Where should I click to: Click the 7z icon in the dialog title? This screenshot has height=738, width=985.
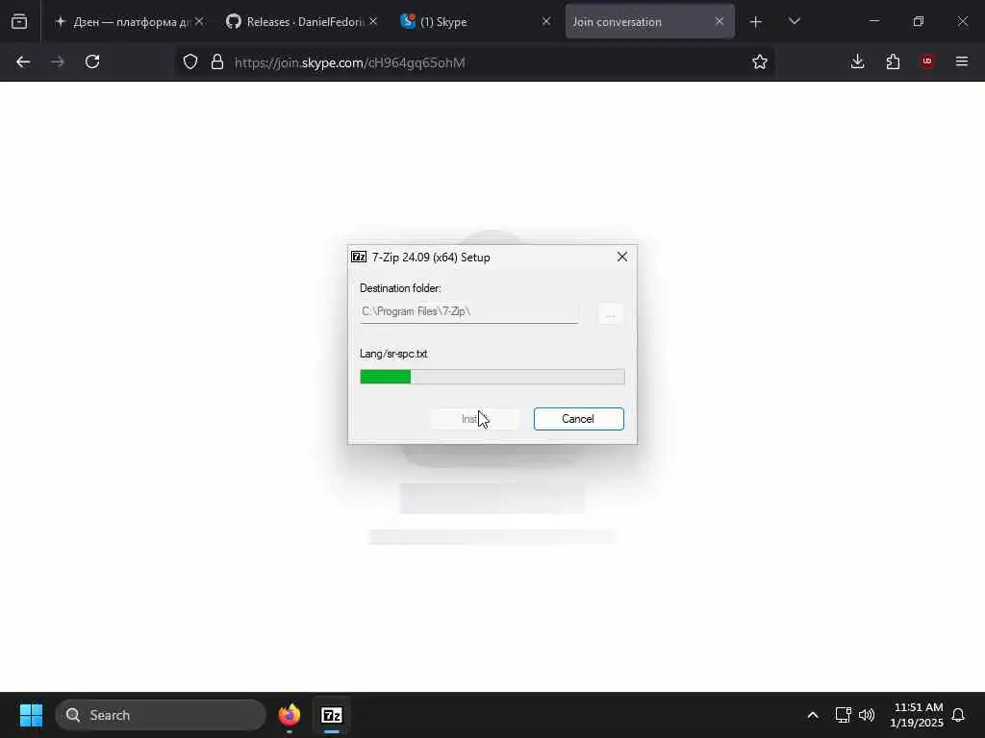click(x=359, y=257)
